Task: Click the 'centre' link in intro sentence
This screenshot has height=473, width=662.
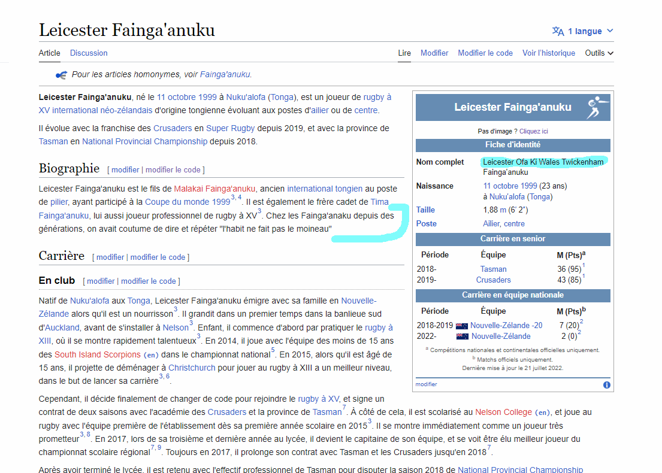Action: (x=365, y=110)
